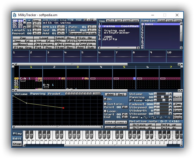Remove an instrument with Ins minus icon
Viewport: 195px width, 159px height.
click(x=112, y=21)
